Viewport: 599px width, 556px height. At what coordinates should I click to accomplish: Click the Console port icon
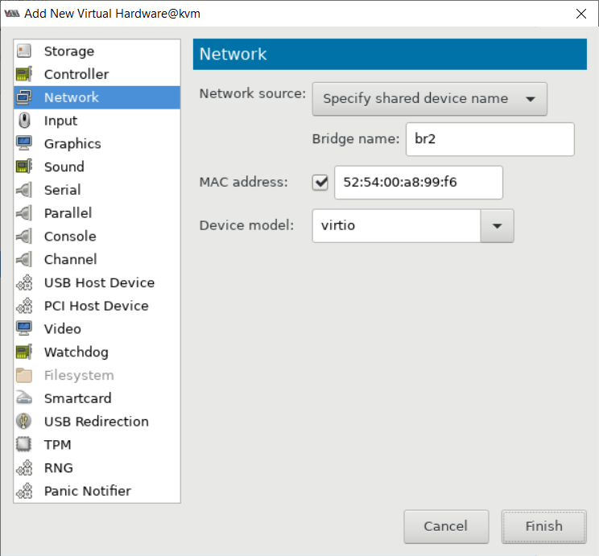pos(24,236)
